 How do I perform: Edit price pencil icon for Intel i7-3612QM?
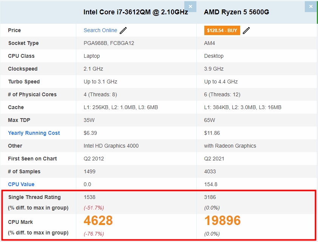click(x=123, y=31)
